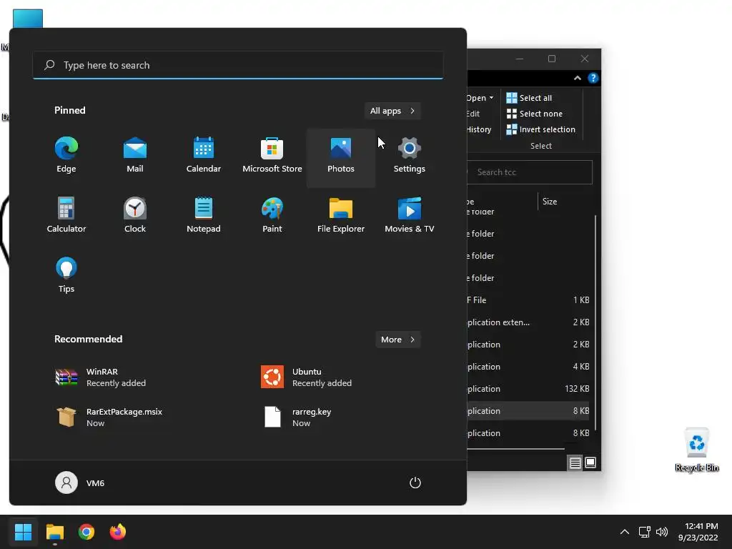Open the Calendar app

(x=204, y=156)
